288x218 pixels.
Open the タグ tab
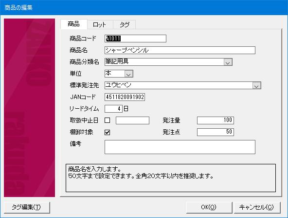[125, 24]
